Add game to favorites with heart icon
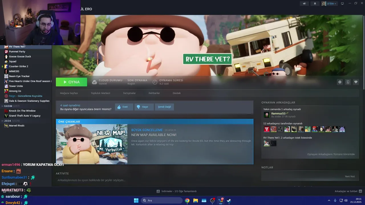This screenshot has height=205, width=365. (356, 82)
